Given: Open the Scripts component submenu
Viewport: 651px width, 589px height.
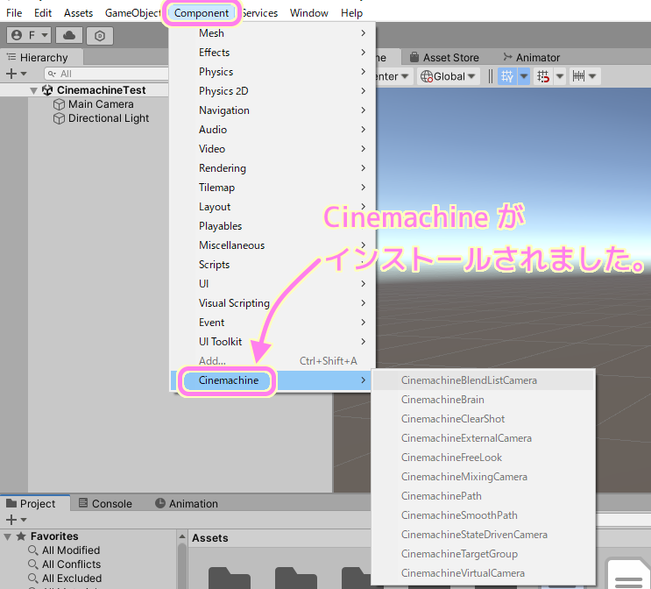Looking at the screenshot, I should (x=272, y=265).
